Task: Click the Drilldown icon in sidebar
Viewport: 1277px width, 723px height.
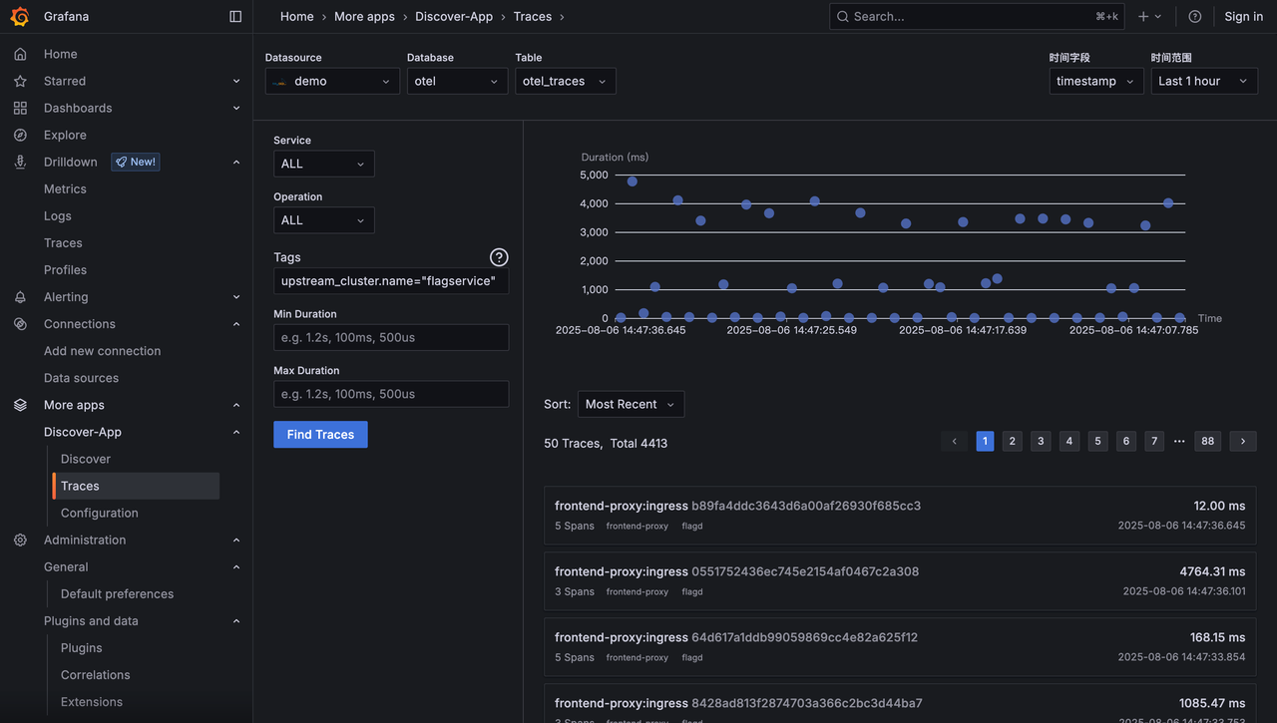Action: (20, 162)
